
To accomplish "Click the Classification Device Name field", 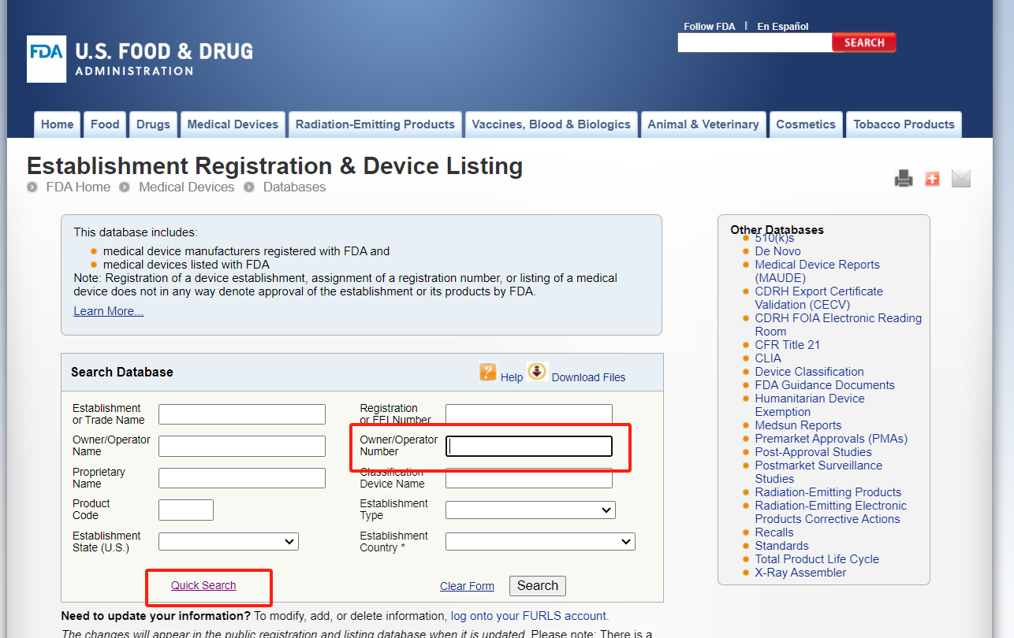I will (529, 478).
